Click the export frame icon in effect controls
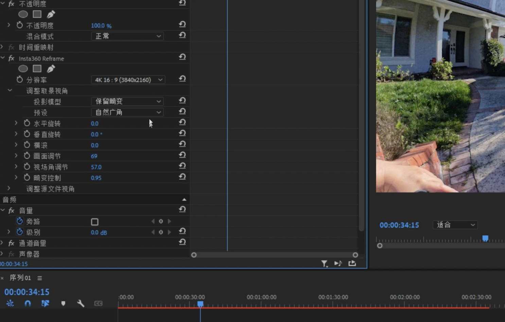 point(352,264)
